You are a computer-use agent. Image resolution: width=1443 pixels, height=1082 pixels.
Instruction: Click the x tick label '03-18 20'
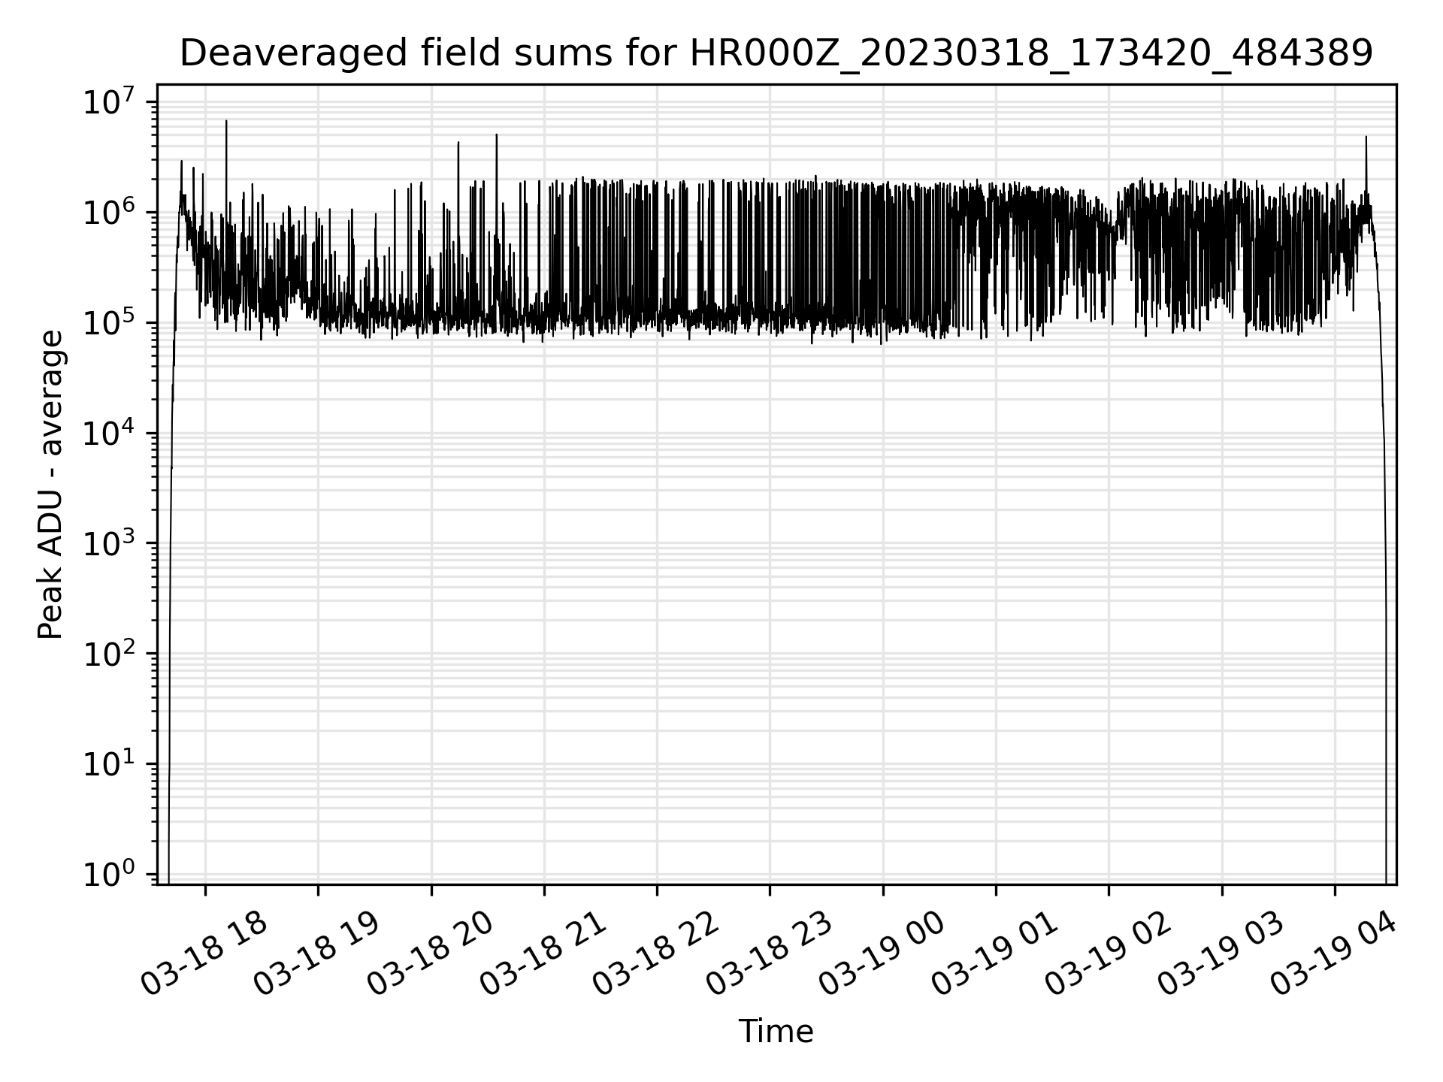(430, 954)
